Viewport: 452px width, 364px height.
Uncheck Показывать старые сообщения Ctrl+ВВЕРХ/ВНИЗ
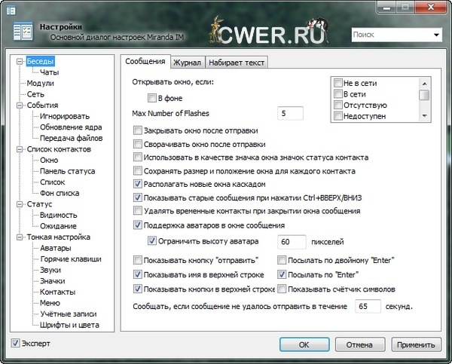(x=138, y=197)
